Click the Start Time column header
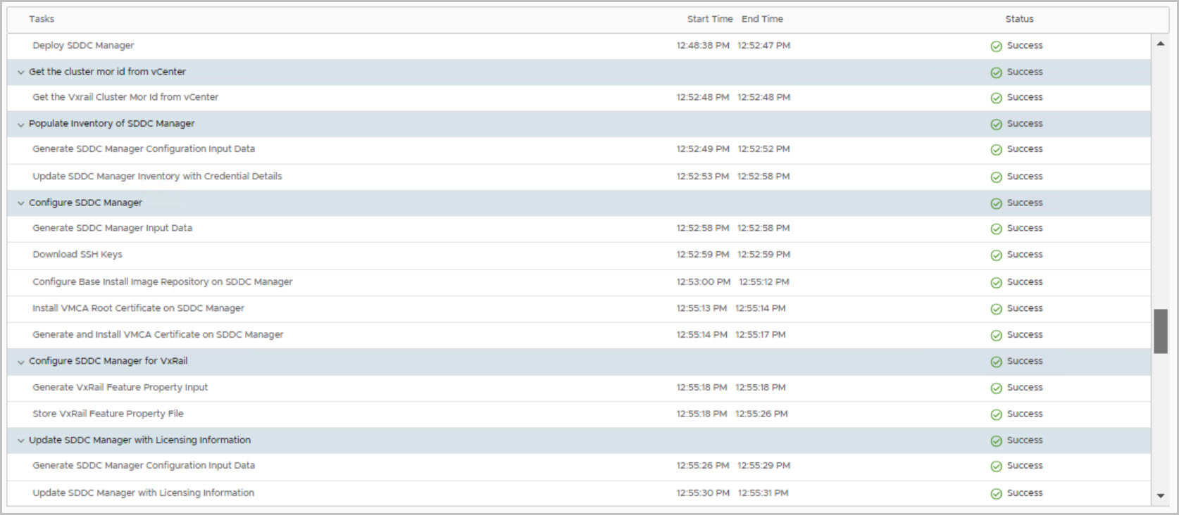The image size is (1179, 515). 709,19
